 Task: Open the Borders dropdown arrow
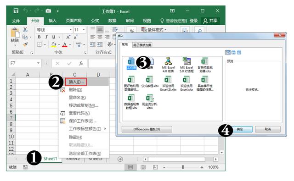click(45, 45)
